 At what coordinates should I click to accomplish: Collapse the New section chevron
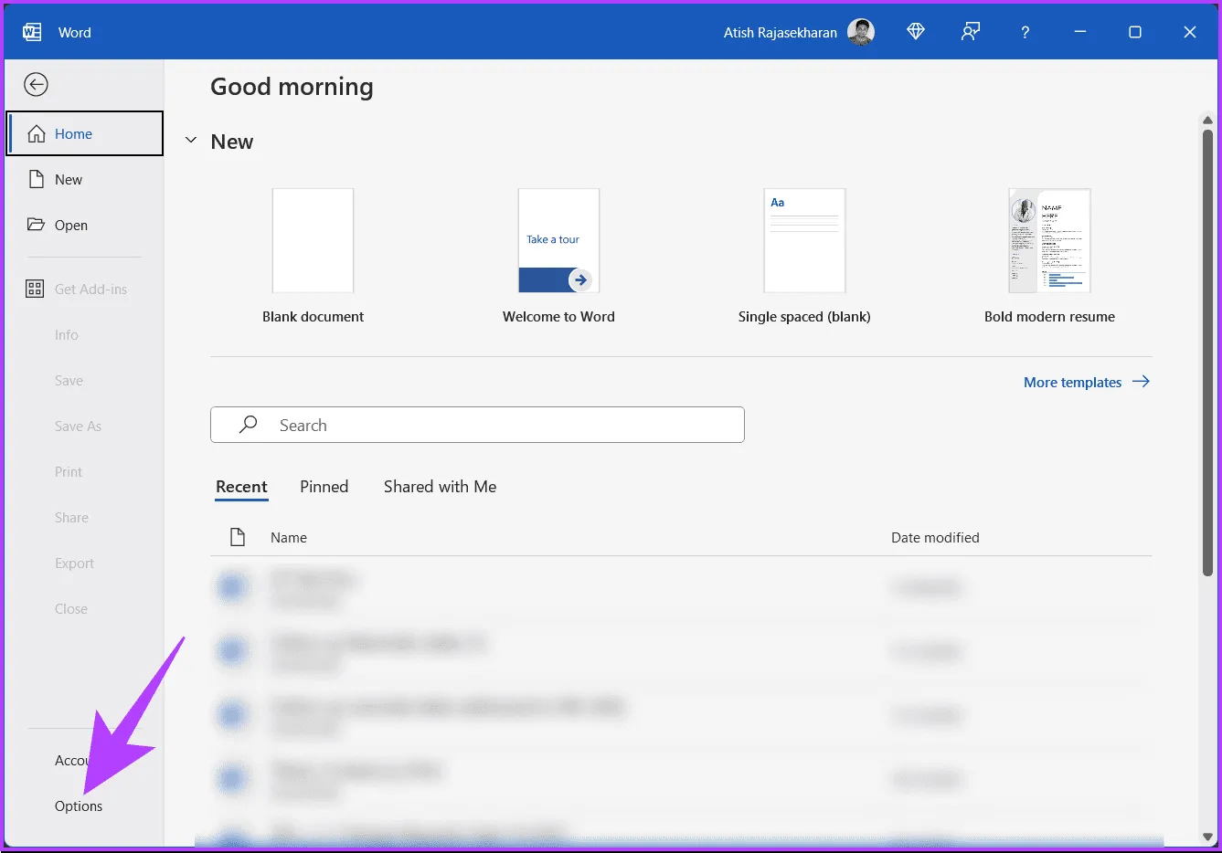point(191,141)
